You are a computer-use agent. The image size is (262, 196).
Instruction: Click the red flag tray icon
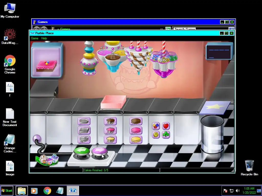225,190
